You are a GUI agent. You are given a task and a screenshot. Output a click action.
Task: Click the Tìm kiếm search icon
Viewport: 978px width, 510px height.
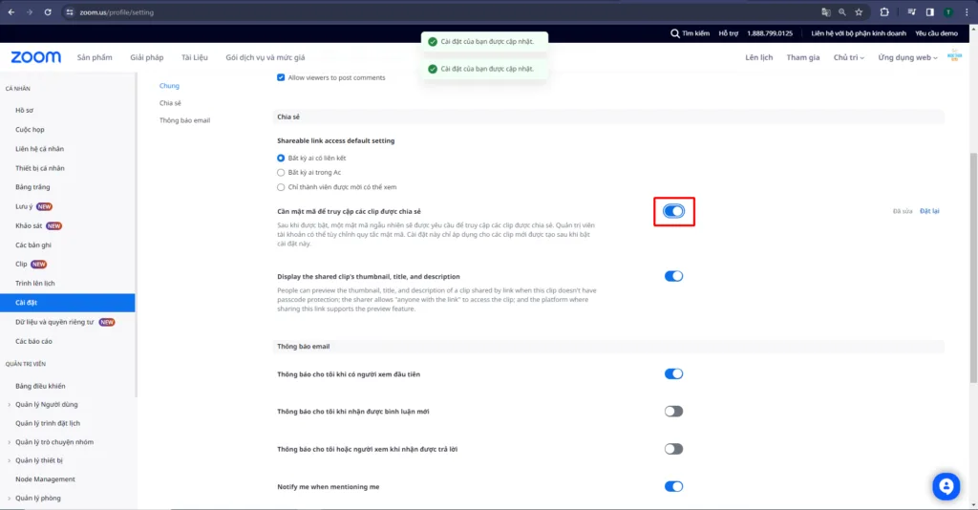(676, 33)
